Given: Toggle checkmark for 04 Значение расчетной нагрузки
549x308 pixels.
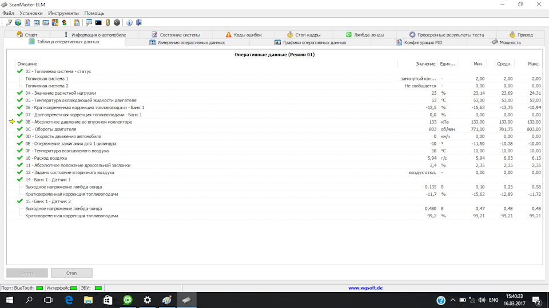Looking at the screenshot, I should [20, 93].
